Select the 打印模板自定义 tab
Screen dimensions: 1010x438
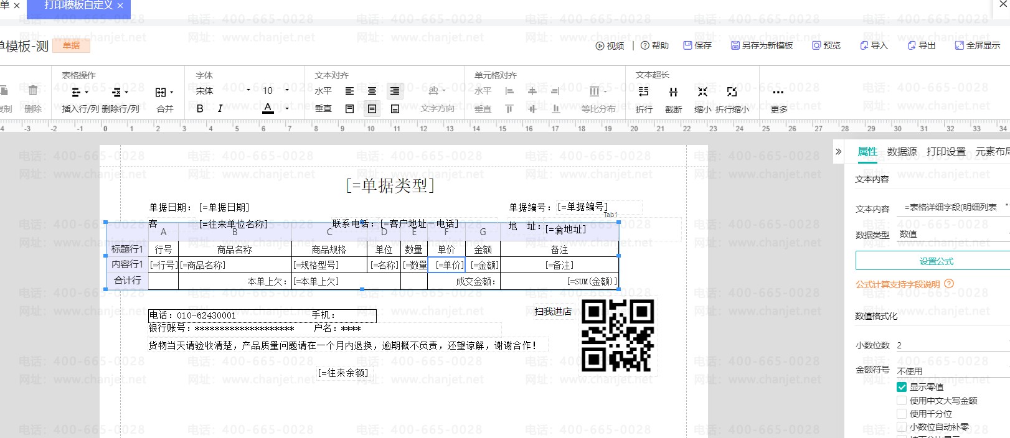(79, 5)
